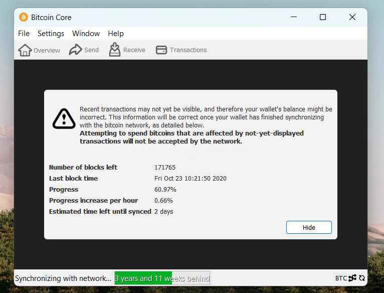Click 'Synchronizing with network...' status text
This screenshot has height=293, width=384.
(x=63, y=278)
